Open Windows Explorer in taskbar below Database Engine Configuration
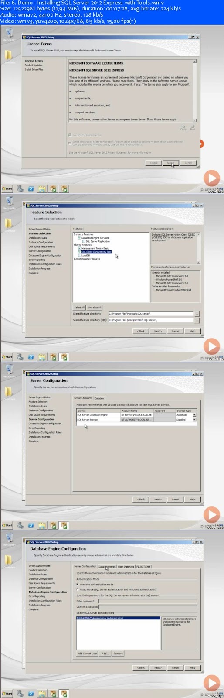The image size is (224, 698). click(x=42, y=694)
